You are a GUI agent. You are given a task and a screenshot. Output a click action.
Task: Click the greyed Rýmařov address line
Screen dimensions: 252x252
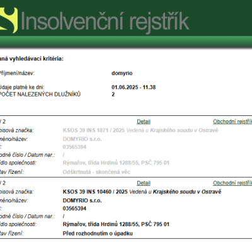click(116, 163)
